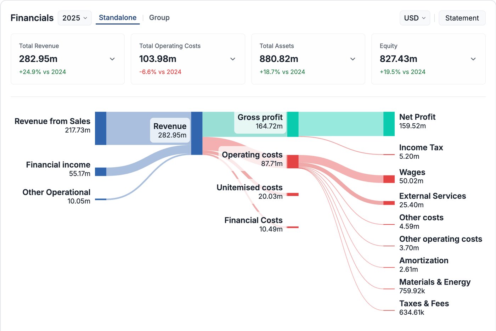Select the Financial Costs red node

click(293, 227)
